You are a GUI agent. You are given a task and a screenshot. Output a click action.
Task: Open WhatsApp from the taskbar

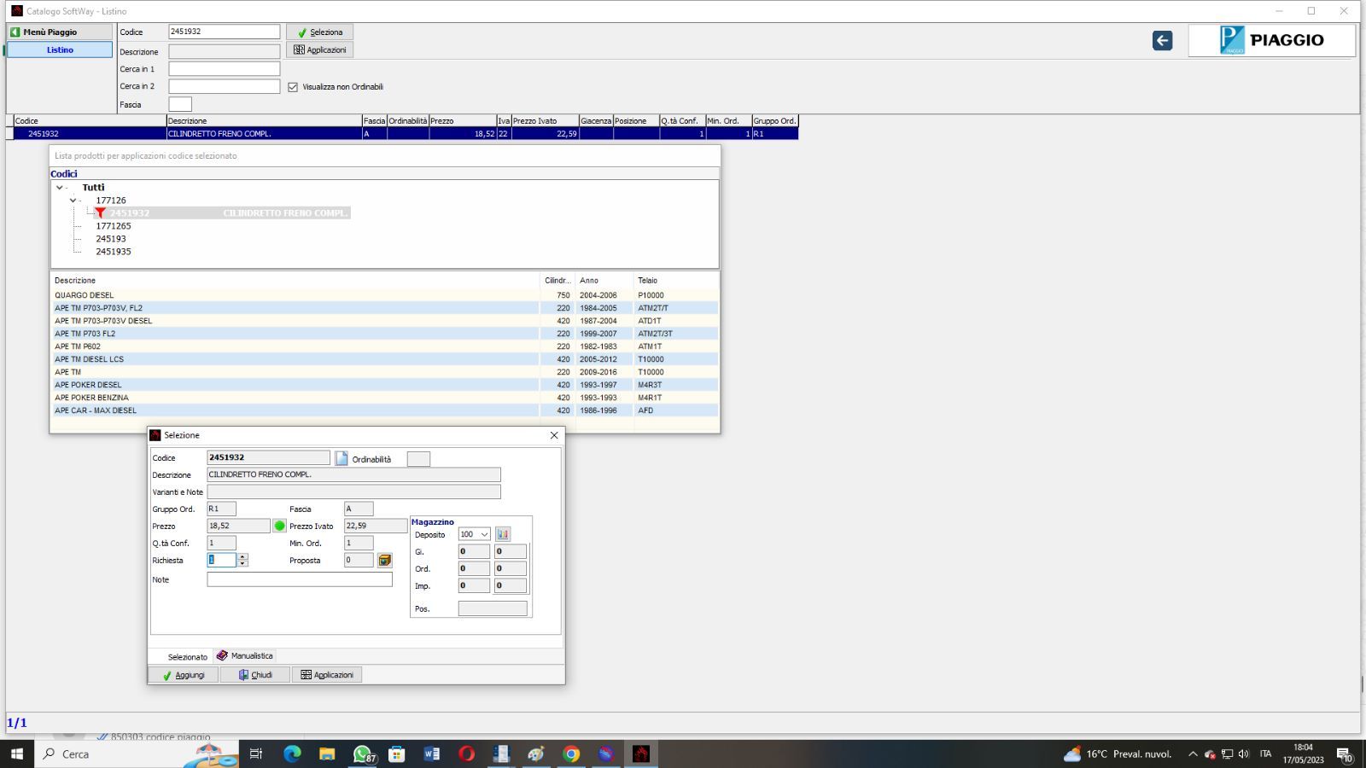[x=364, y=753]
